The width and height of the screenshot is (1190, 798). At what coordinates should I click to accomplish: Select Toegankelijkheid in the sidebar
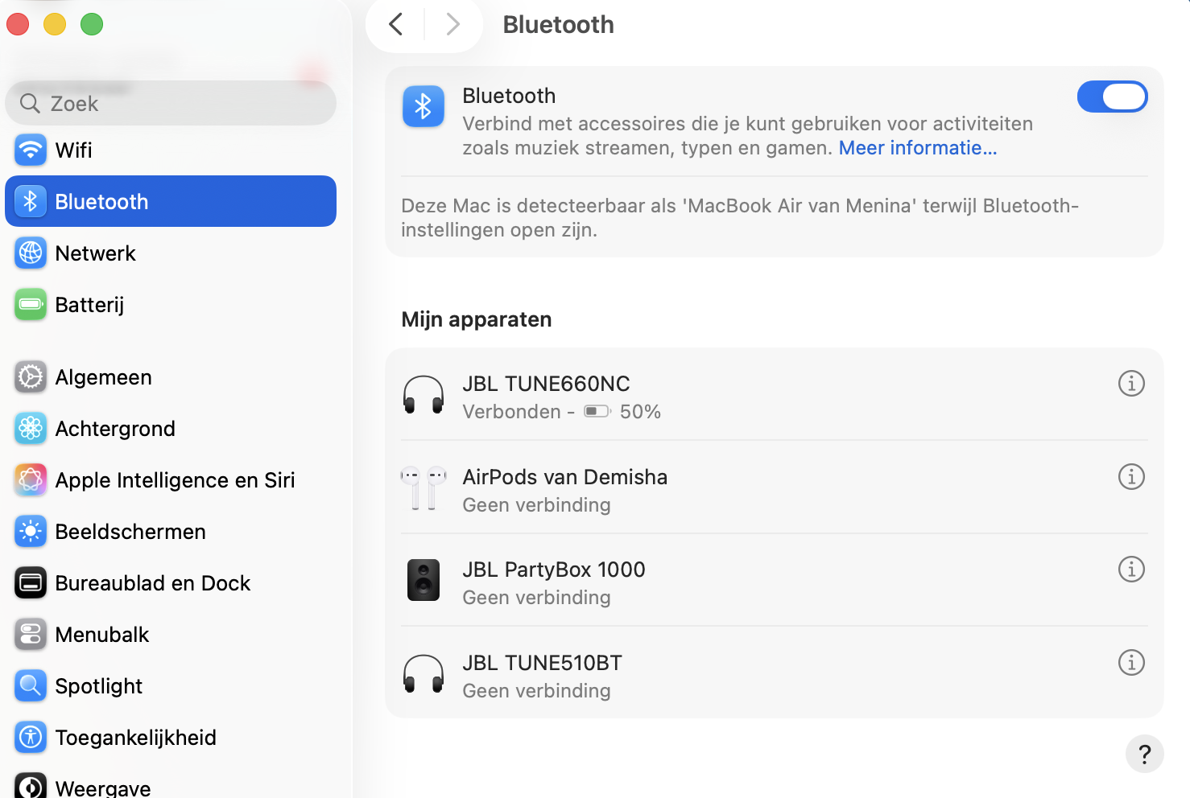click(x=135, y=737)
